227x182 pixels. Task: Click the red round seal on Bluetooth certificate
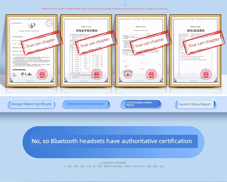click(x=97, y=74)
